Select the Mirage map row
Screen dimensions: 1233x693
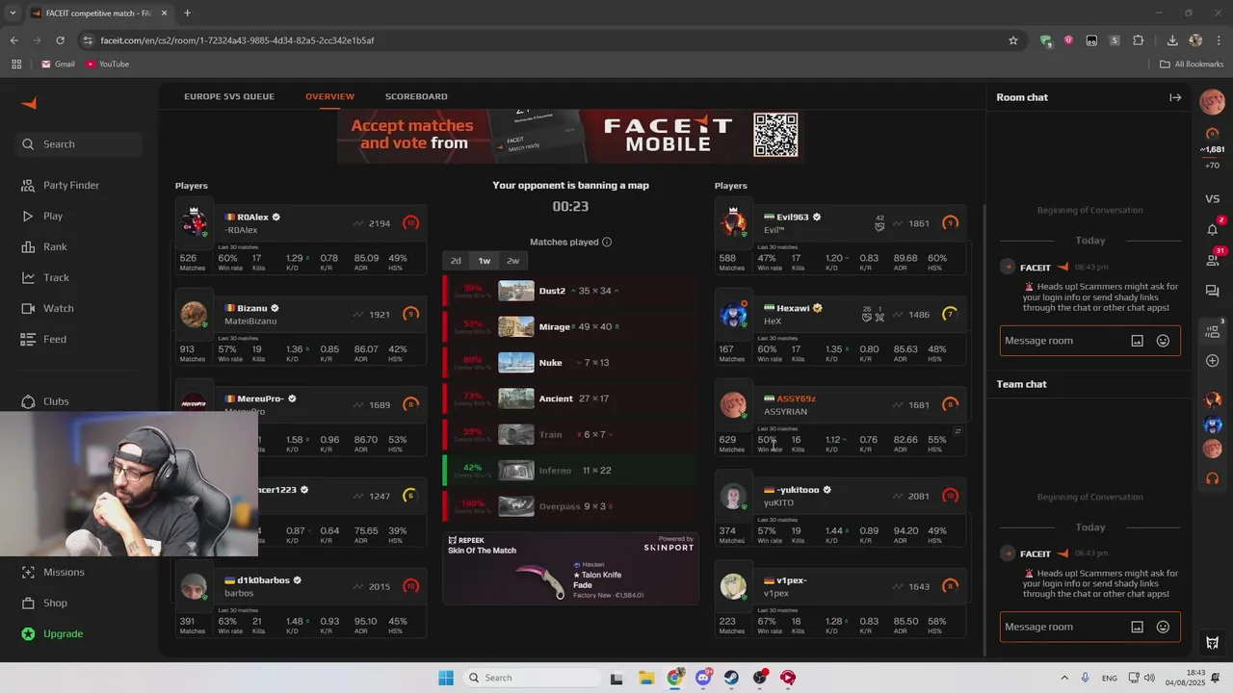(570, 326)
